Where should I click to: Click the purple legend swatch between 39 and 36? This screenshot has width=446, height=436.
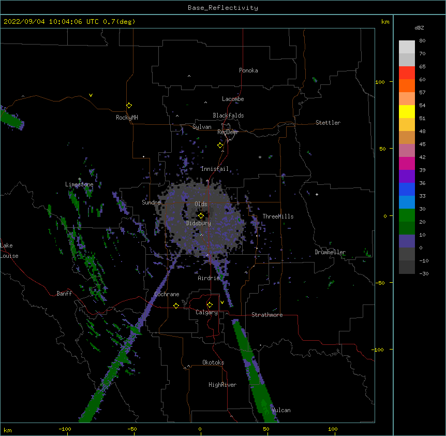click(x=407, y=177)
